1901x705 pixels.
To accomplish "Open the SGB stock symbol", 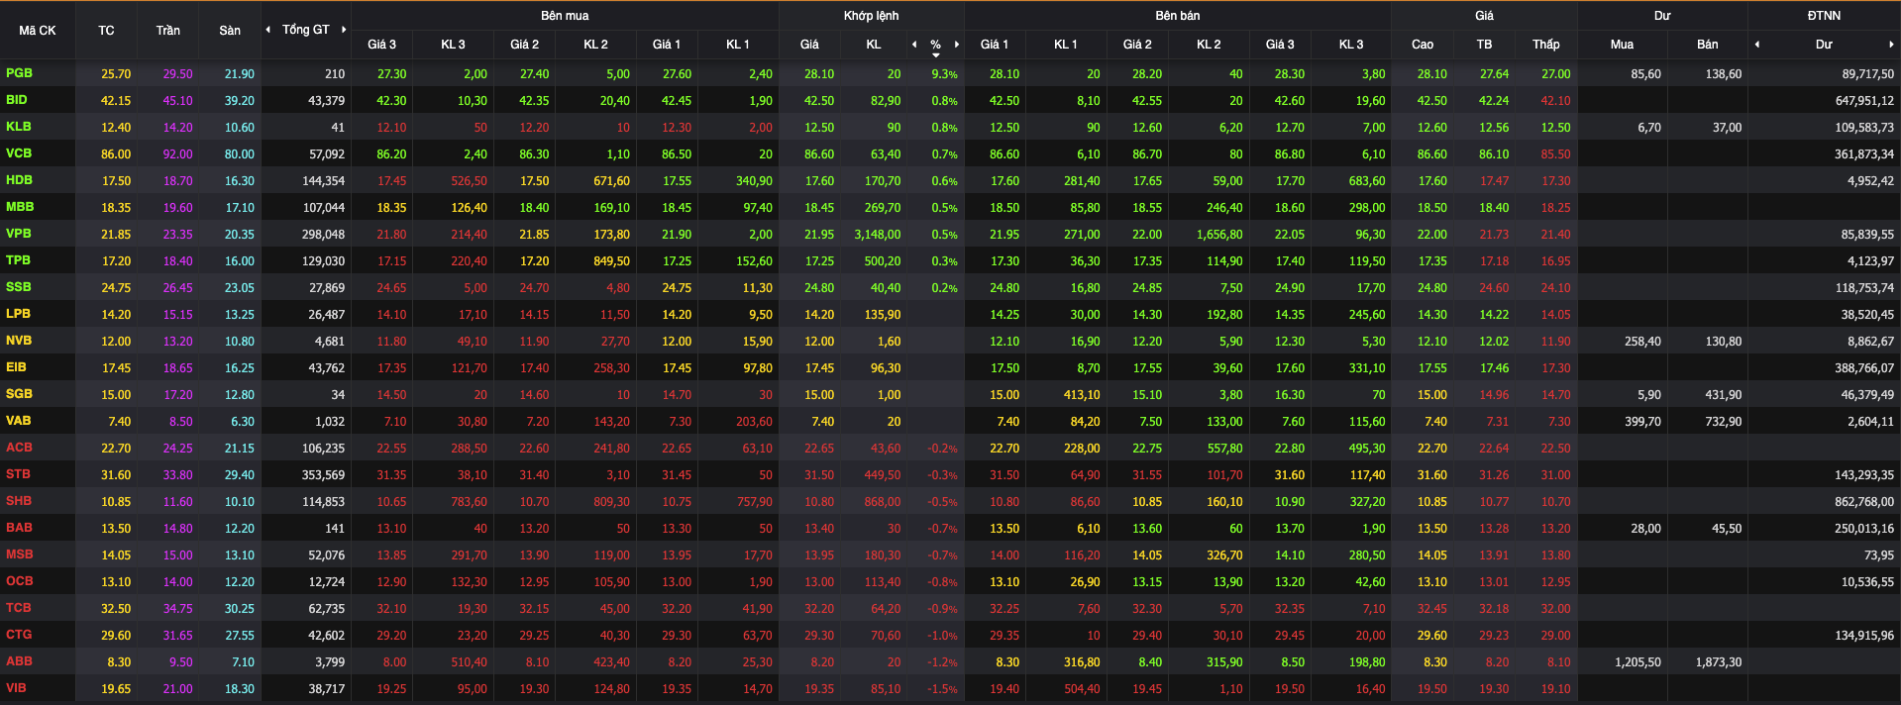I will tap(19, 394).
